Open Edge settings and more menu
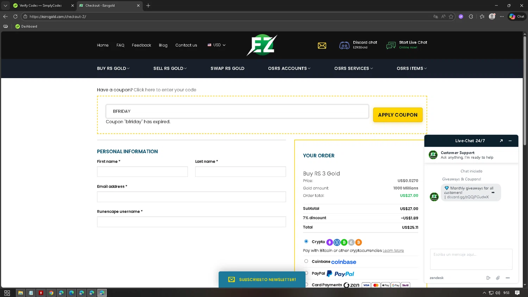Image resolution: width=528 pixels, height=297 pixels. coord(502,17)
